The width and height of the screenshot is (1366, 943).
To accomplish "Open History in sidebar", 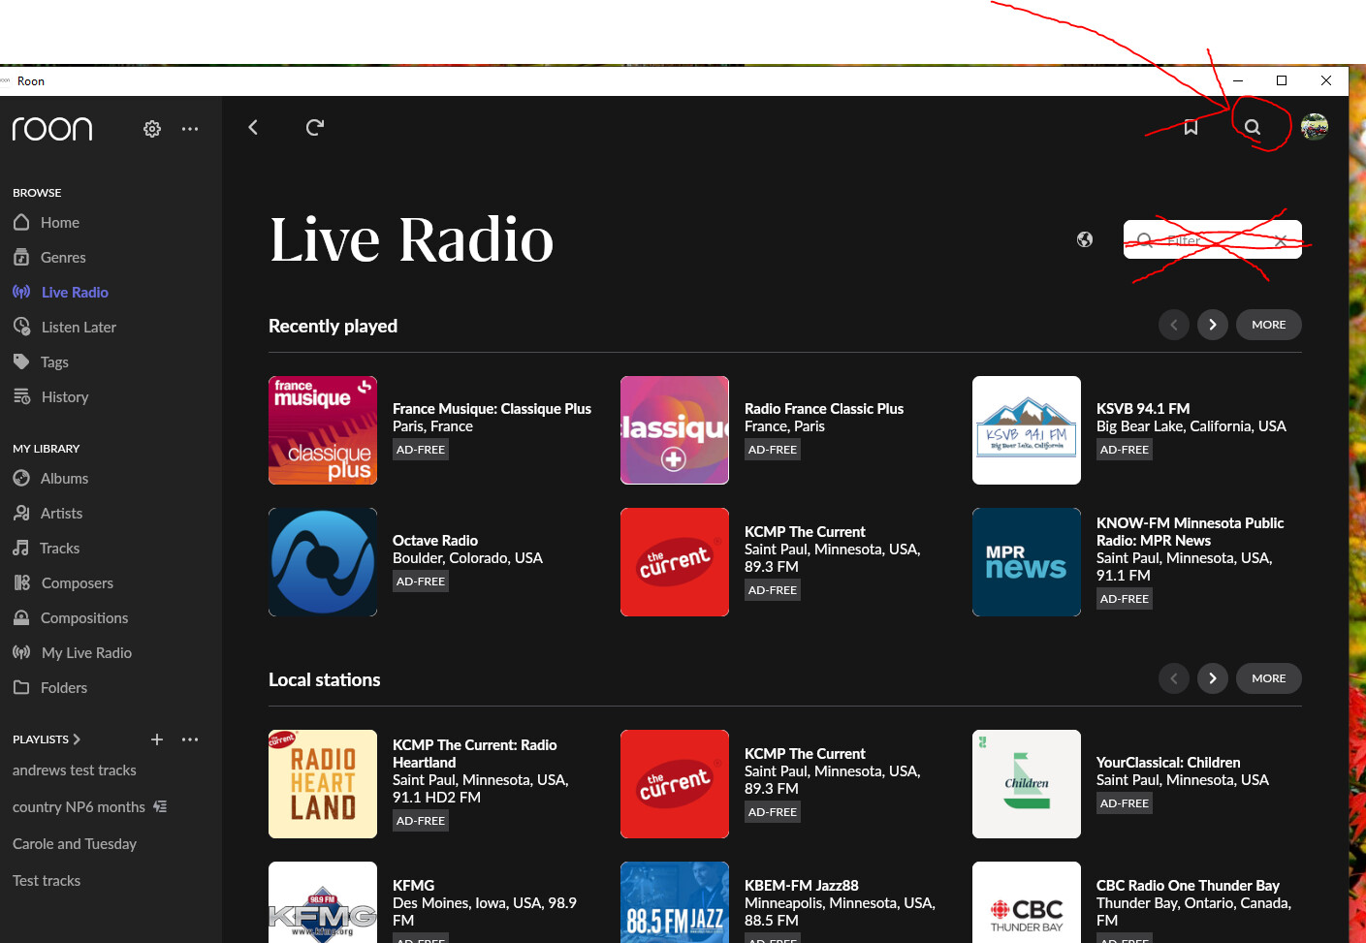I will [65, 397].
